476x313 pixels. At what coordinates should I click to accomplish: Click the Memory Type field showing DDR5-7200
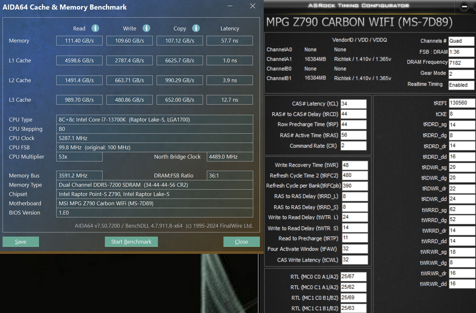tap(155, 185)
